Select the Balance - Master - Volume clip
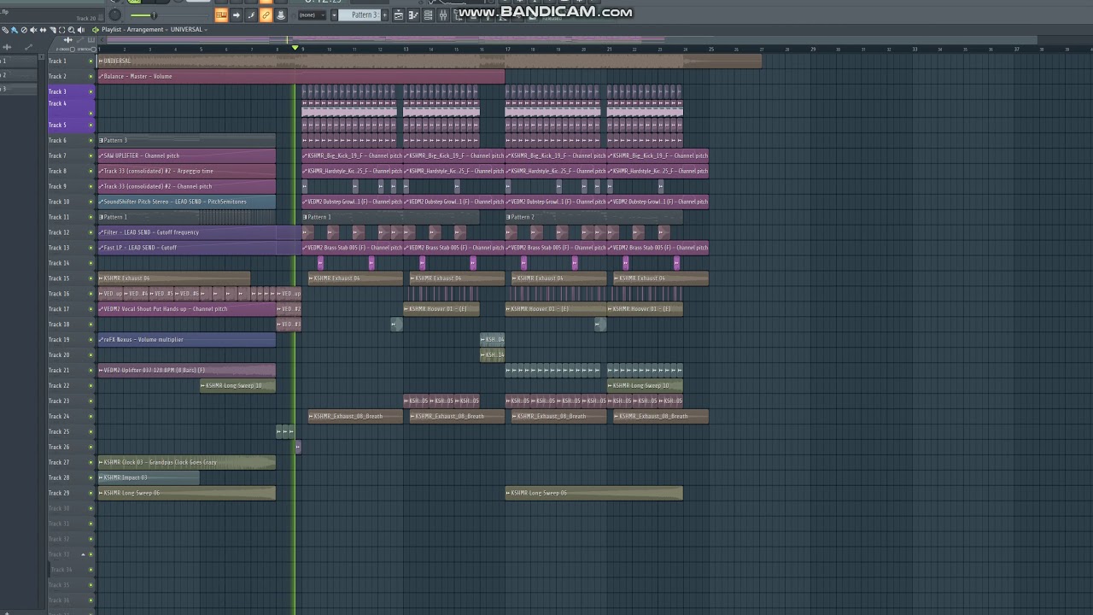 [x=301, y=77]
